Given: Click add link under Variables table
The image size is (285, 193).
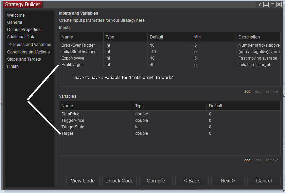Looking at the screenshot, I should [x=247, y=160].
